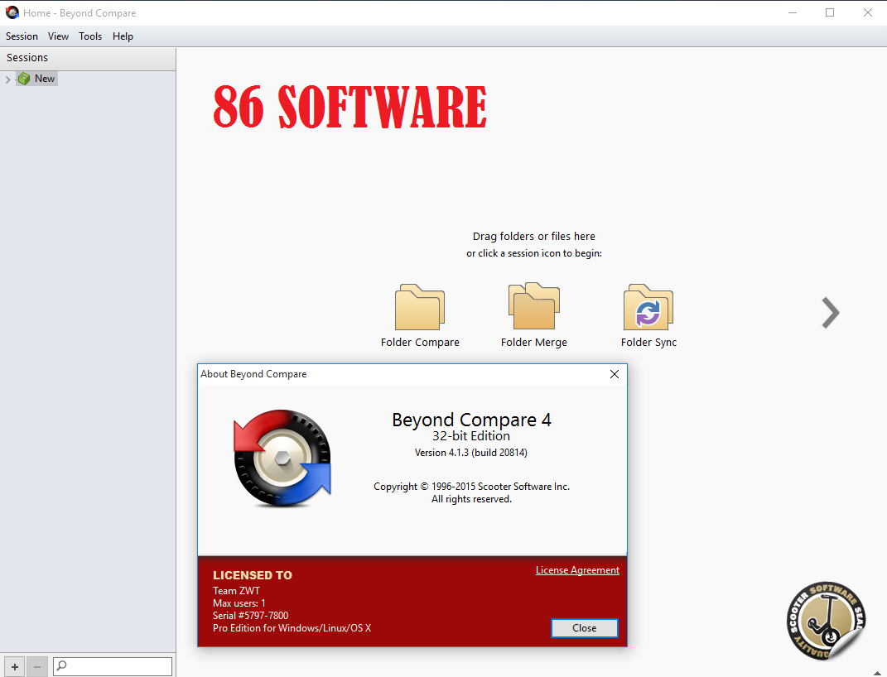887x677 pixels.
Task: Click the green New session cube icon
Action: pyautogui.click(x=24, y=79)
